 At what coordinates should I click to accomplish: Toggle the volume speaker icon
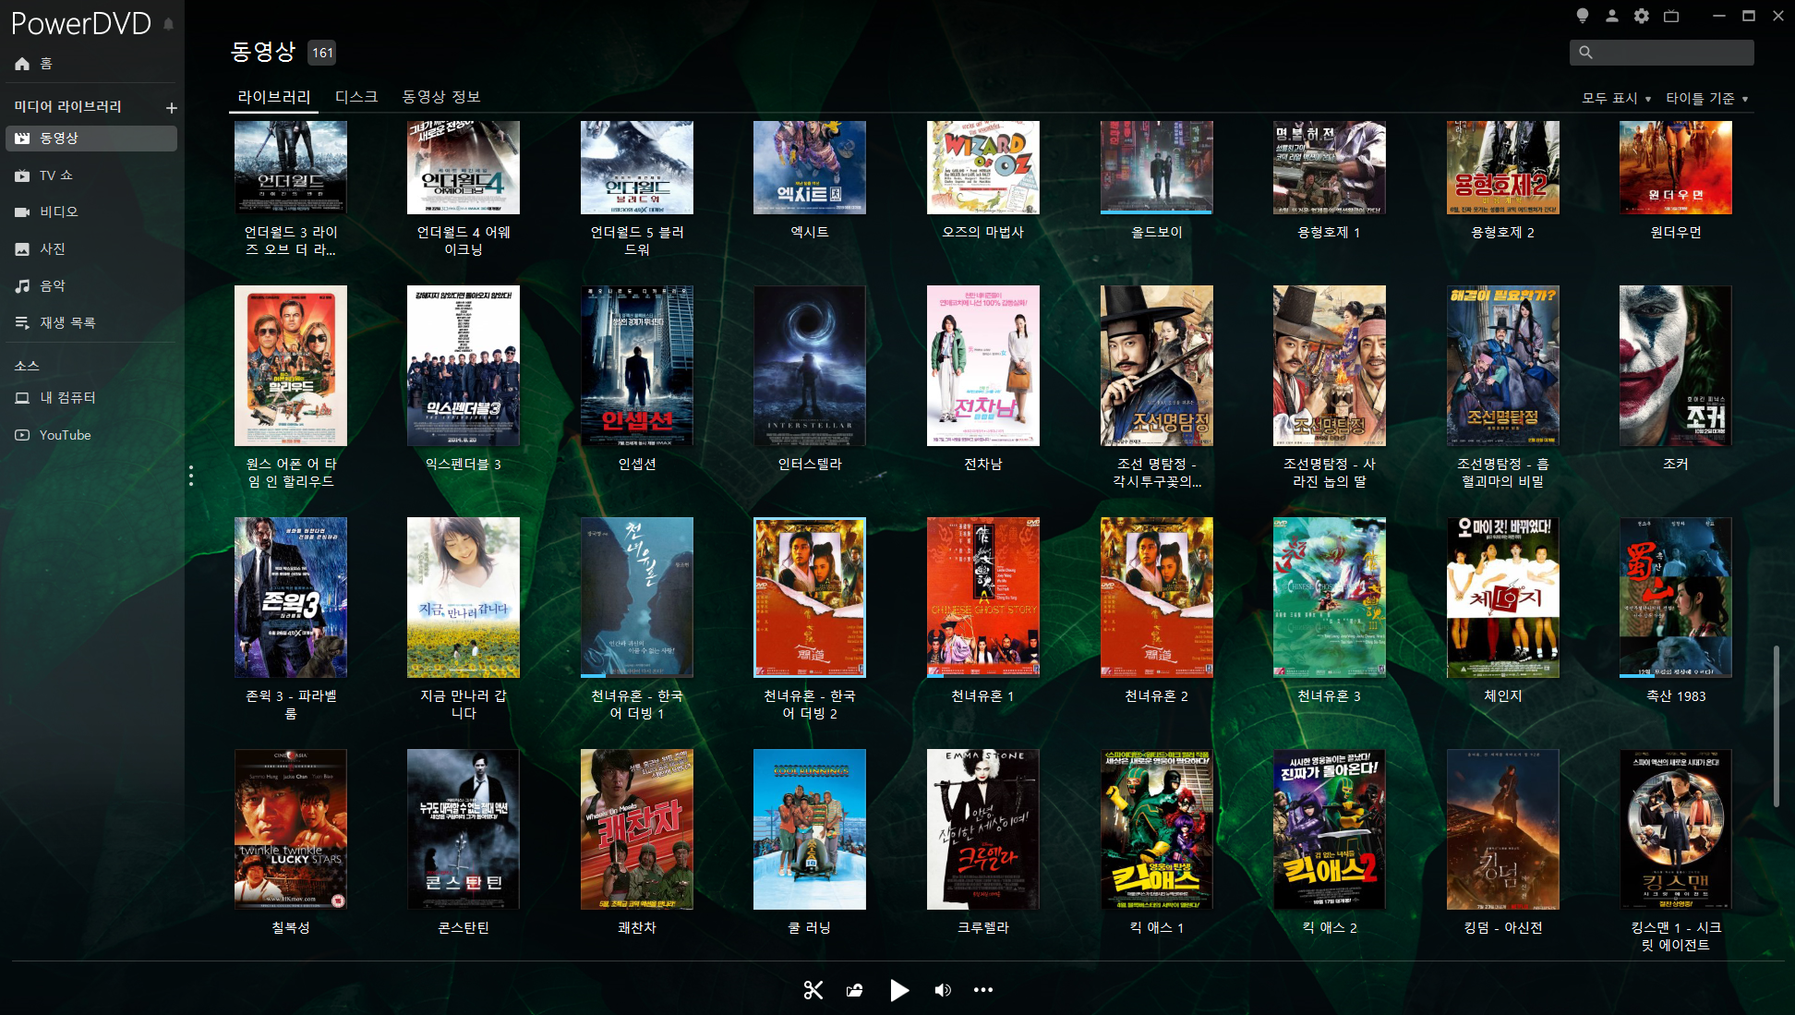pos(942,990)
